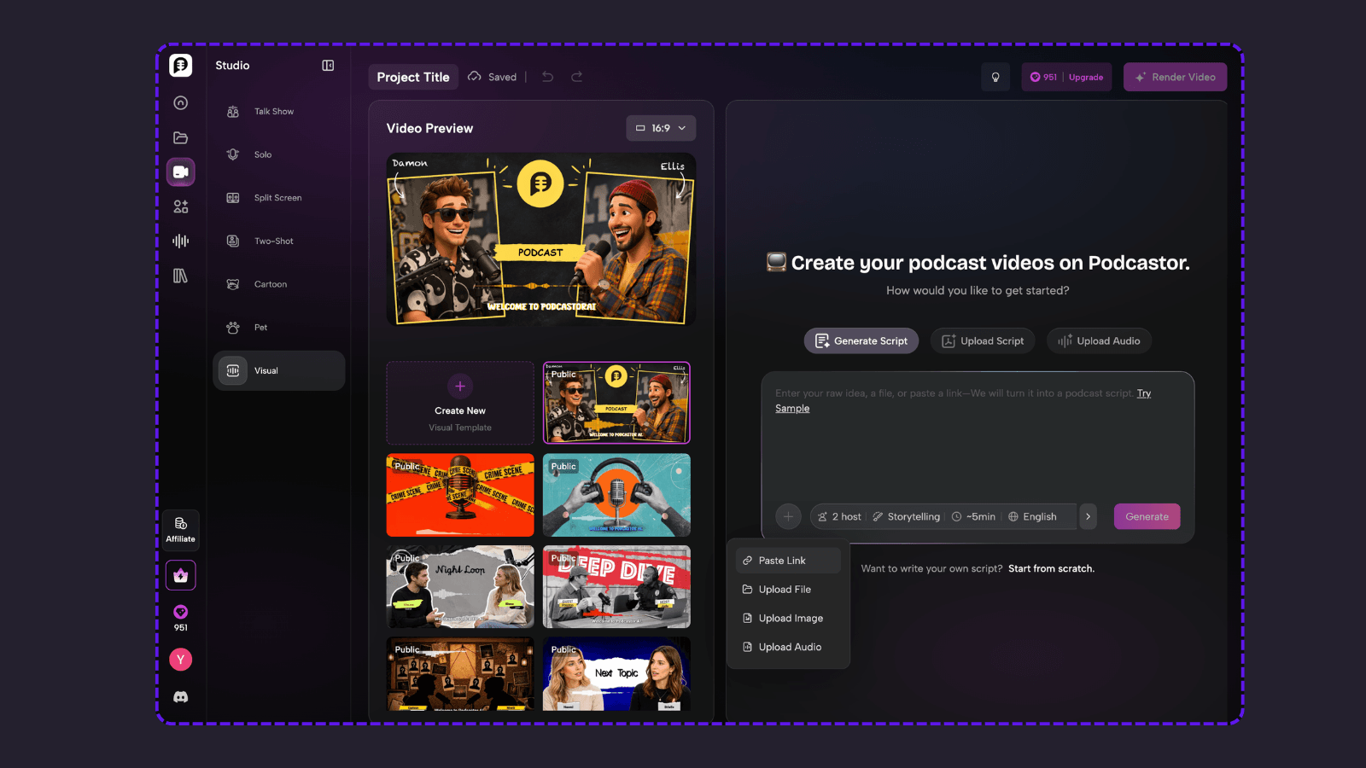Open the 16:9 aspect ratio dropdown
Viewport: 1366px width, 768px height.
[661, 128]
